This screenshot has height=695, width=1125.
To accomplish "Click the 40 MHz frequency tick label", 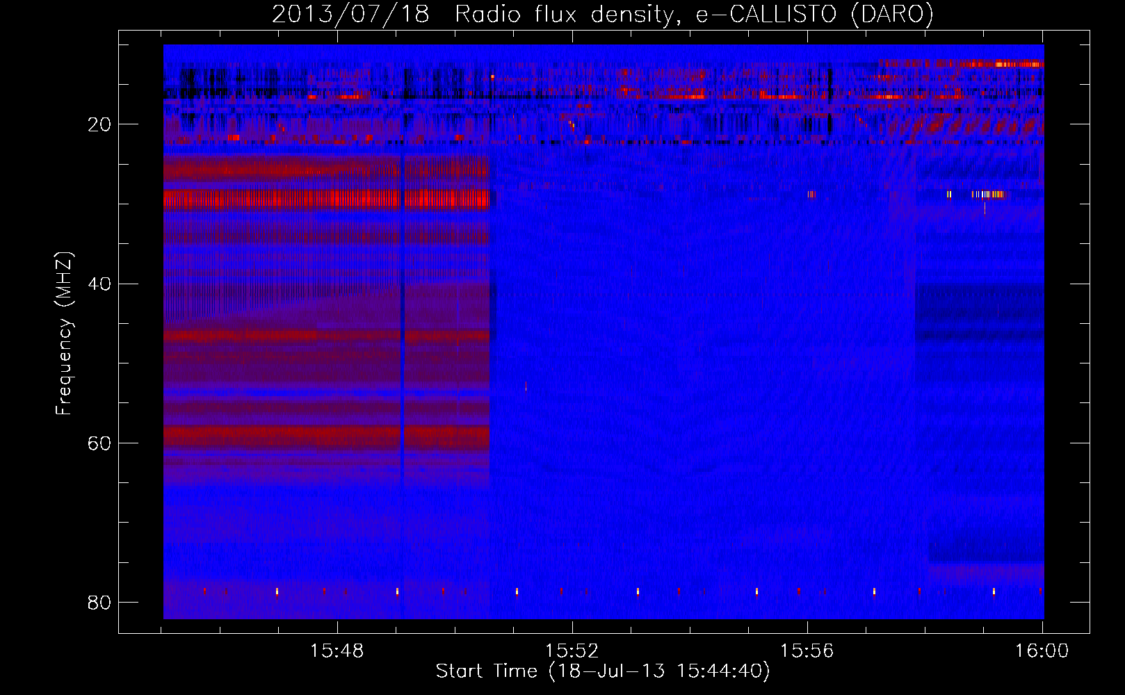I will tap(99, 284).
